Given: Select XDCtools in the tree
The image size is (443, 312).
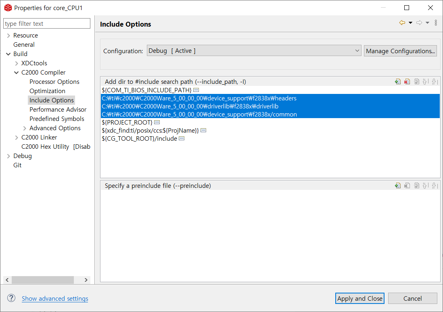Looking at the screenshot, I should [x=34, y=63].
